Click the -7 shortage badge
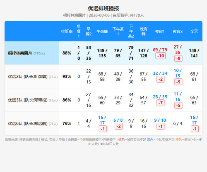Screen dimensions: 207x172 tap(161, 103)
